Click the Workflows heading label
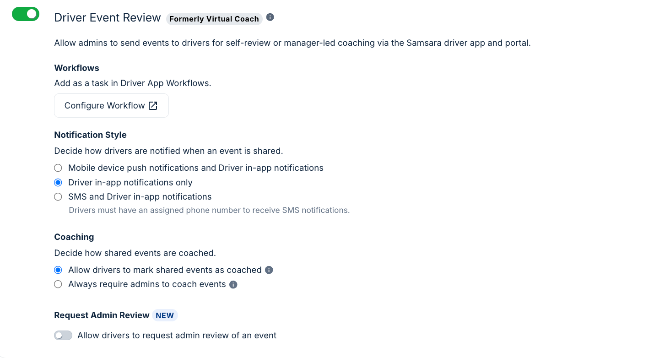The height and width of the screenshot is (358, 670). pyautogui.click(x=76, y=68)
